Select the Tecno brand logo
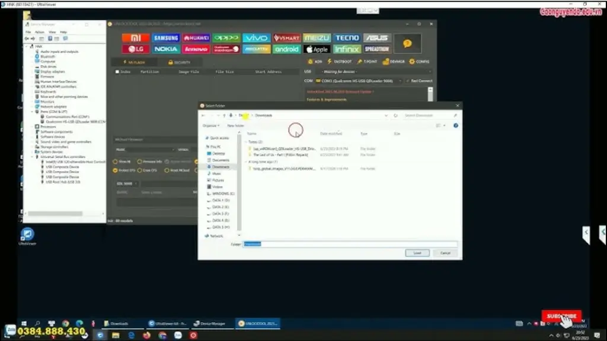 click(347, 38)
